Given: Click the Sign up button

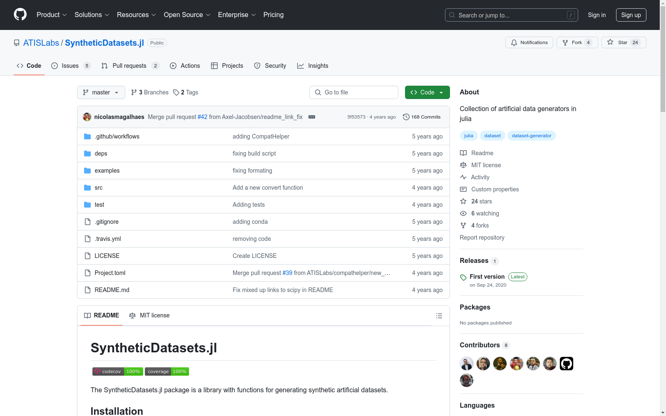Looking at the screenshot, I should point(631,15).
